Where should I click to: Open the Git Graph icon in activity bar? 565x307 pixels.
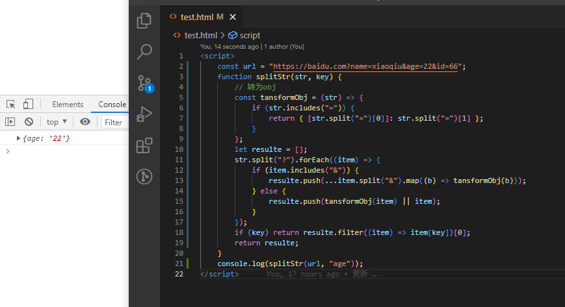144,177
